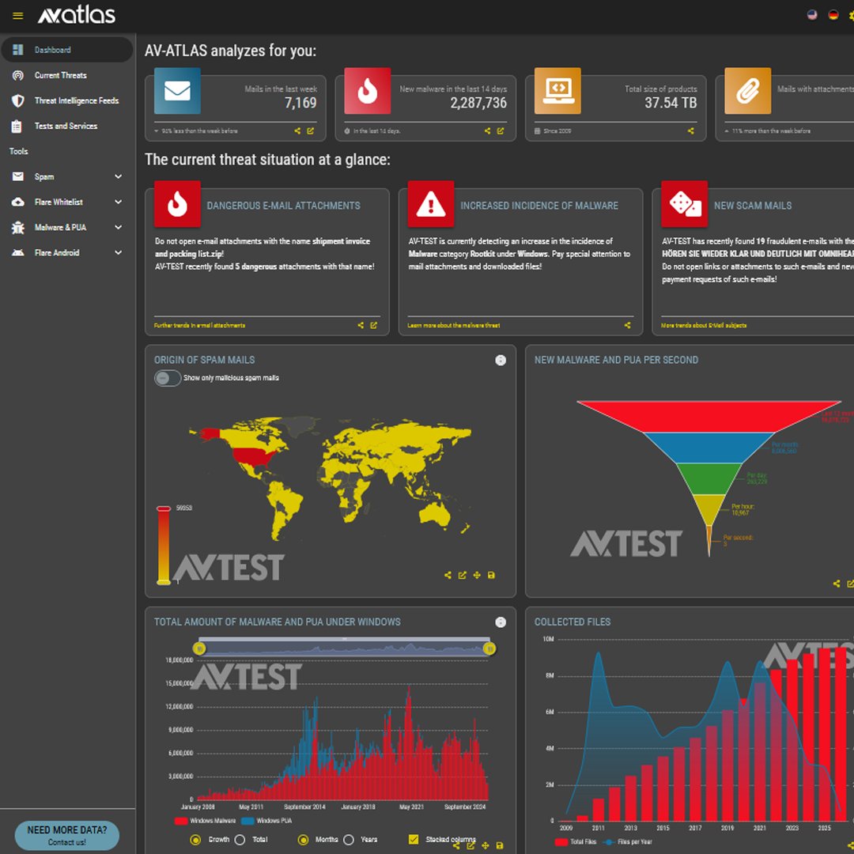Switch language with the German flag icon

[x=833, y=15]
